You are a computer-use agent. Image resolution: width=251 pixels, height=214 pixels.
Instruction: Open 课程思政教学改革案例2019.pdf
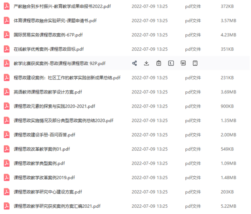[44, 178]
